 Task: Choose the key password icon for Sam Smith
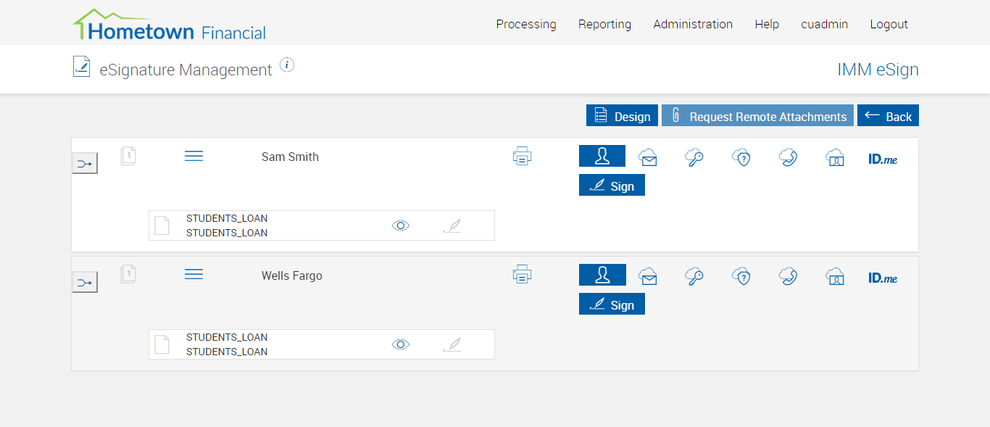pos(694,157)
